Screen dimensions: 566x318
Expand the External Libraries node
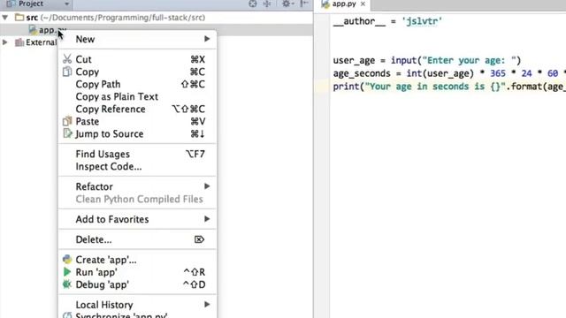click(x=5, y=42)
